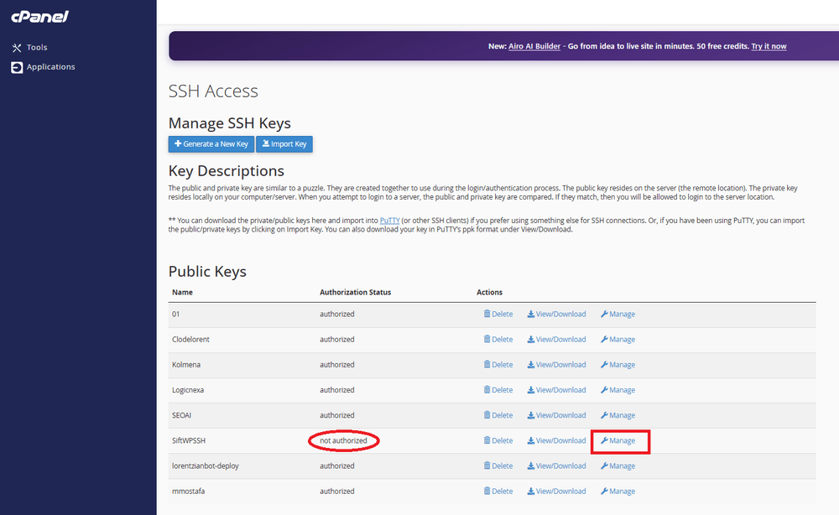View/Download the SiftWPSSH key
The height and width of the screenshot is (515, 839).
[x=556, y=440]
